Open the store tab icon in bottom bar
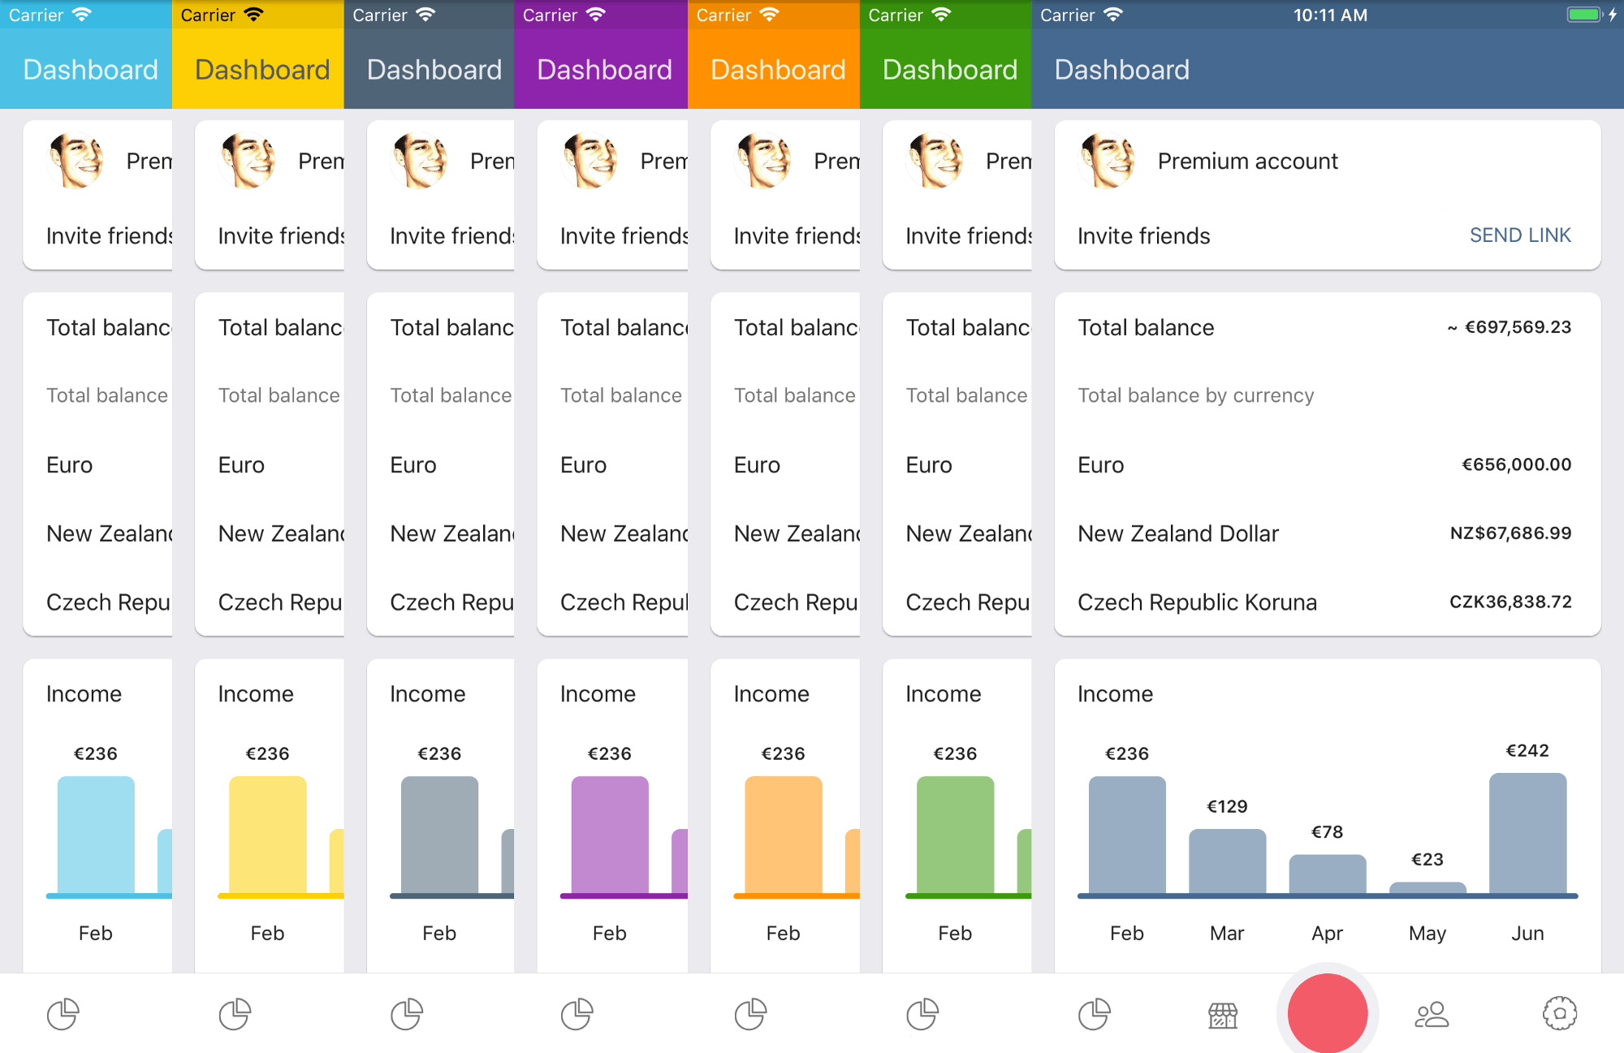 1223,1015
